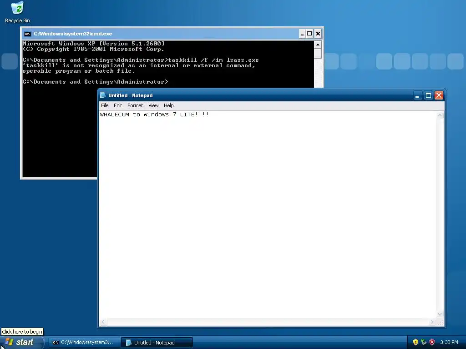Click the cmd.exe scrollbar up arrow
The image size is (466, 349).
click(x=318, y=45)
